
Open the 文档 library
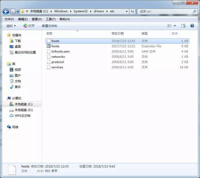(15, 81)
